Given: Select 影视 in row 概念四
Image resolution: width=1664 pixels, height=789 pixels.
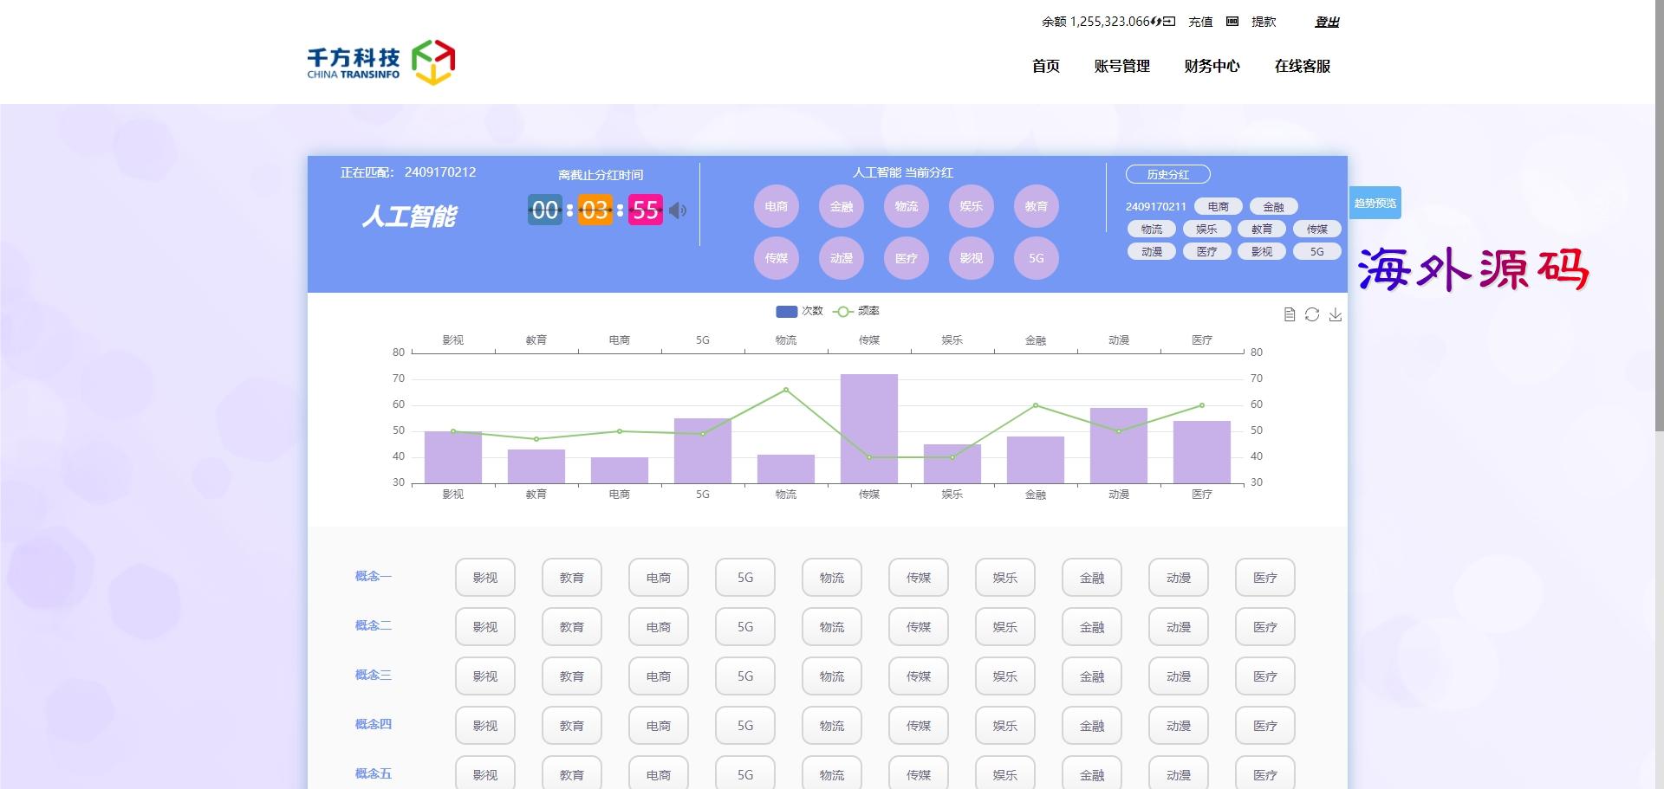Looking at the screenshot, I should [485, 726].
